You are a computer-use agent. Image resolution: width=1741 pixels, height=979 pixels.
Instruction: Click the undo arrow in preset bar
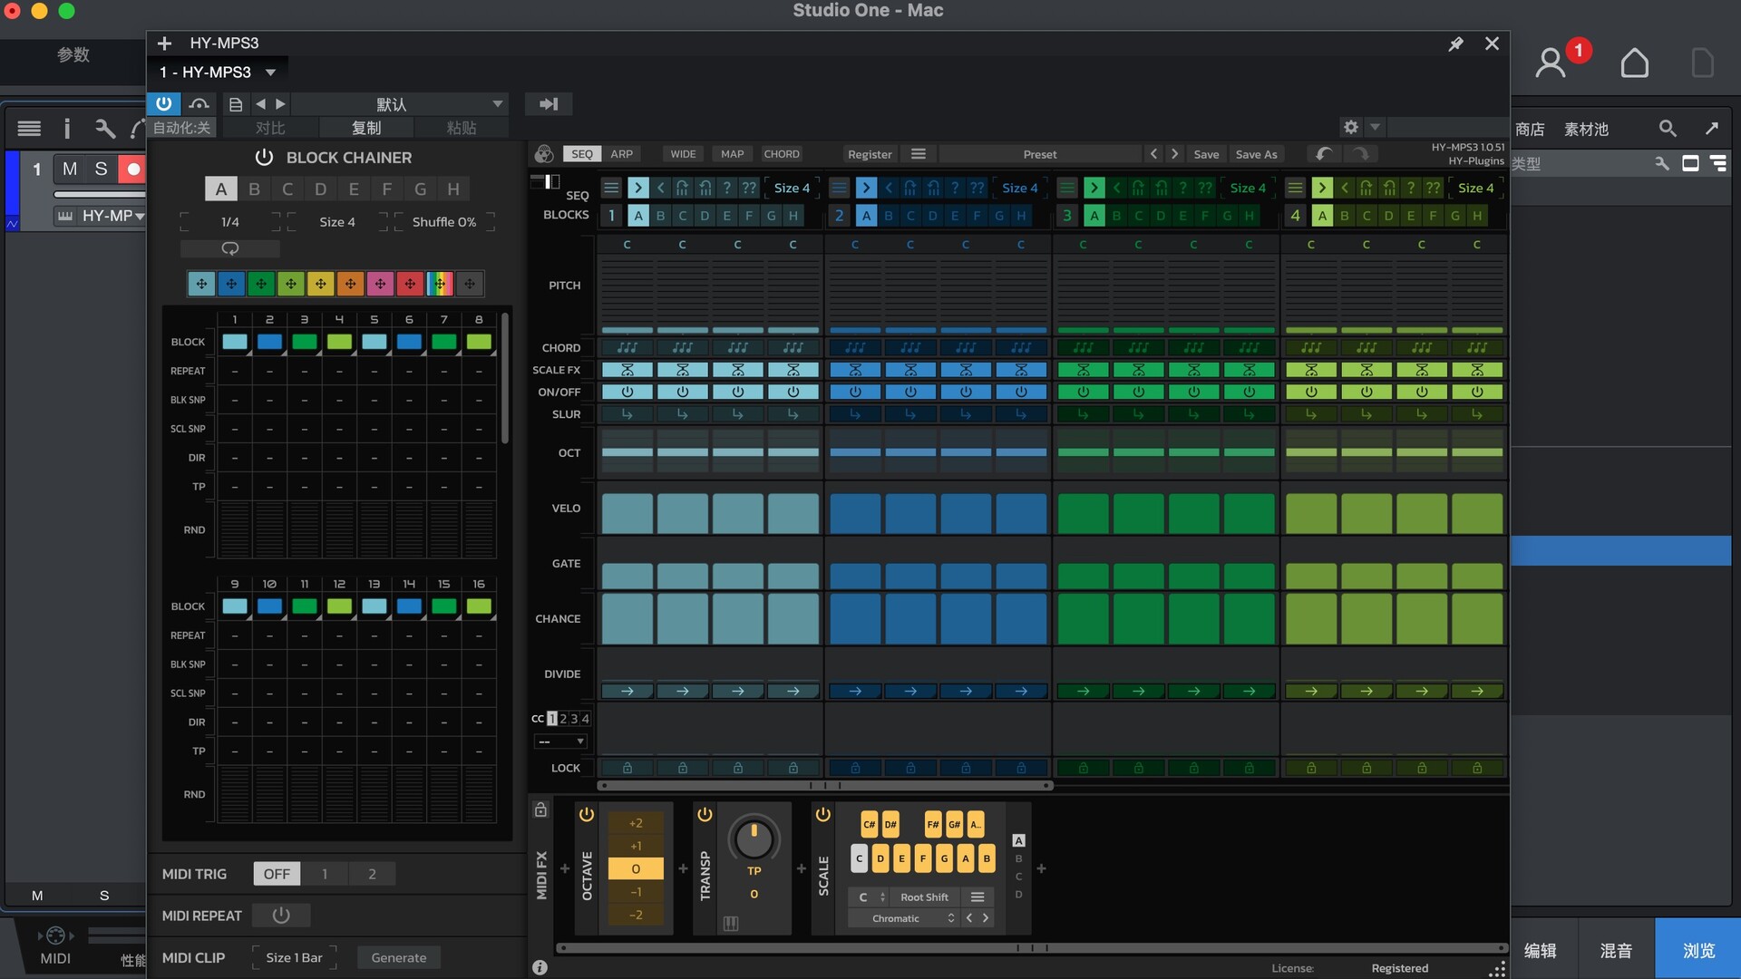click(x=1324, y=154)
